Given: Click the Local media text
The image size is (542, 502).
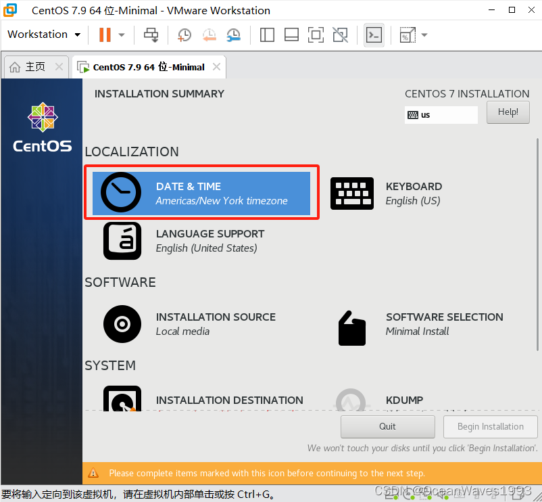Looking at the screenshot, I should pos(182,331).
